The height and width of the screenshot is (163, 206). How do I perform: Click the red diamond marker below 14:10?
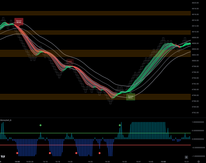(50, 153)
